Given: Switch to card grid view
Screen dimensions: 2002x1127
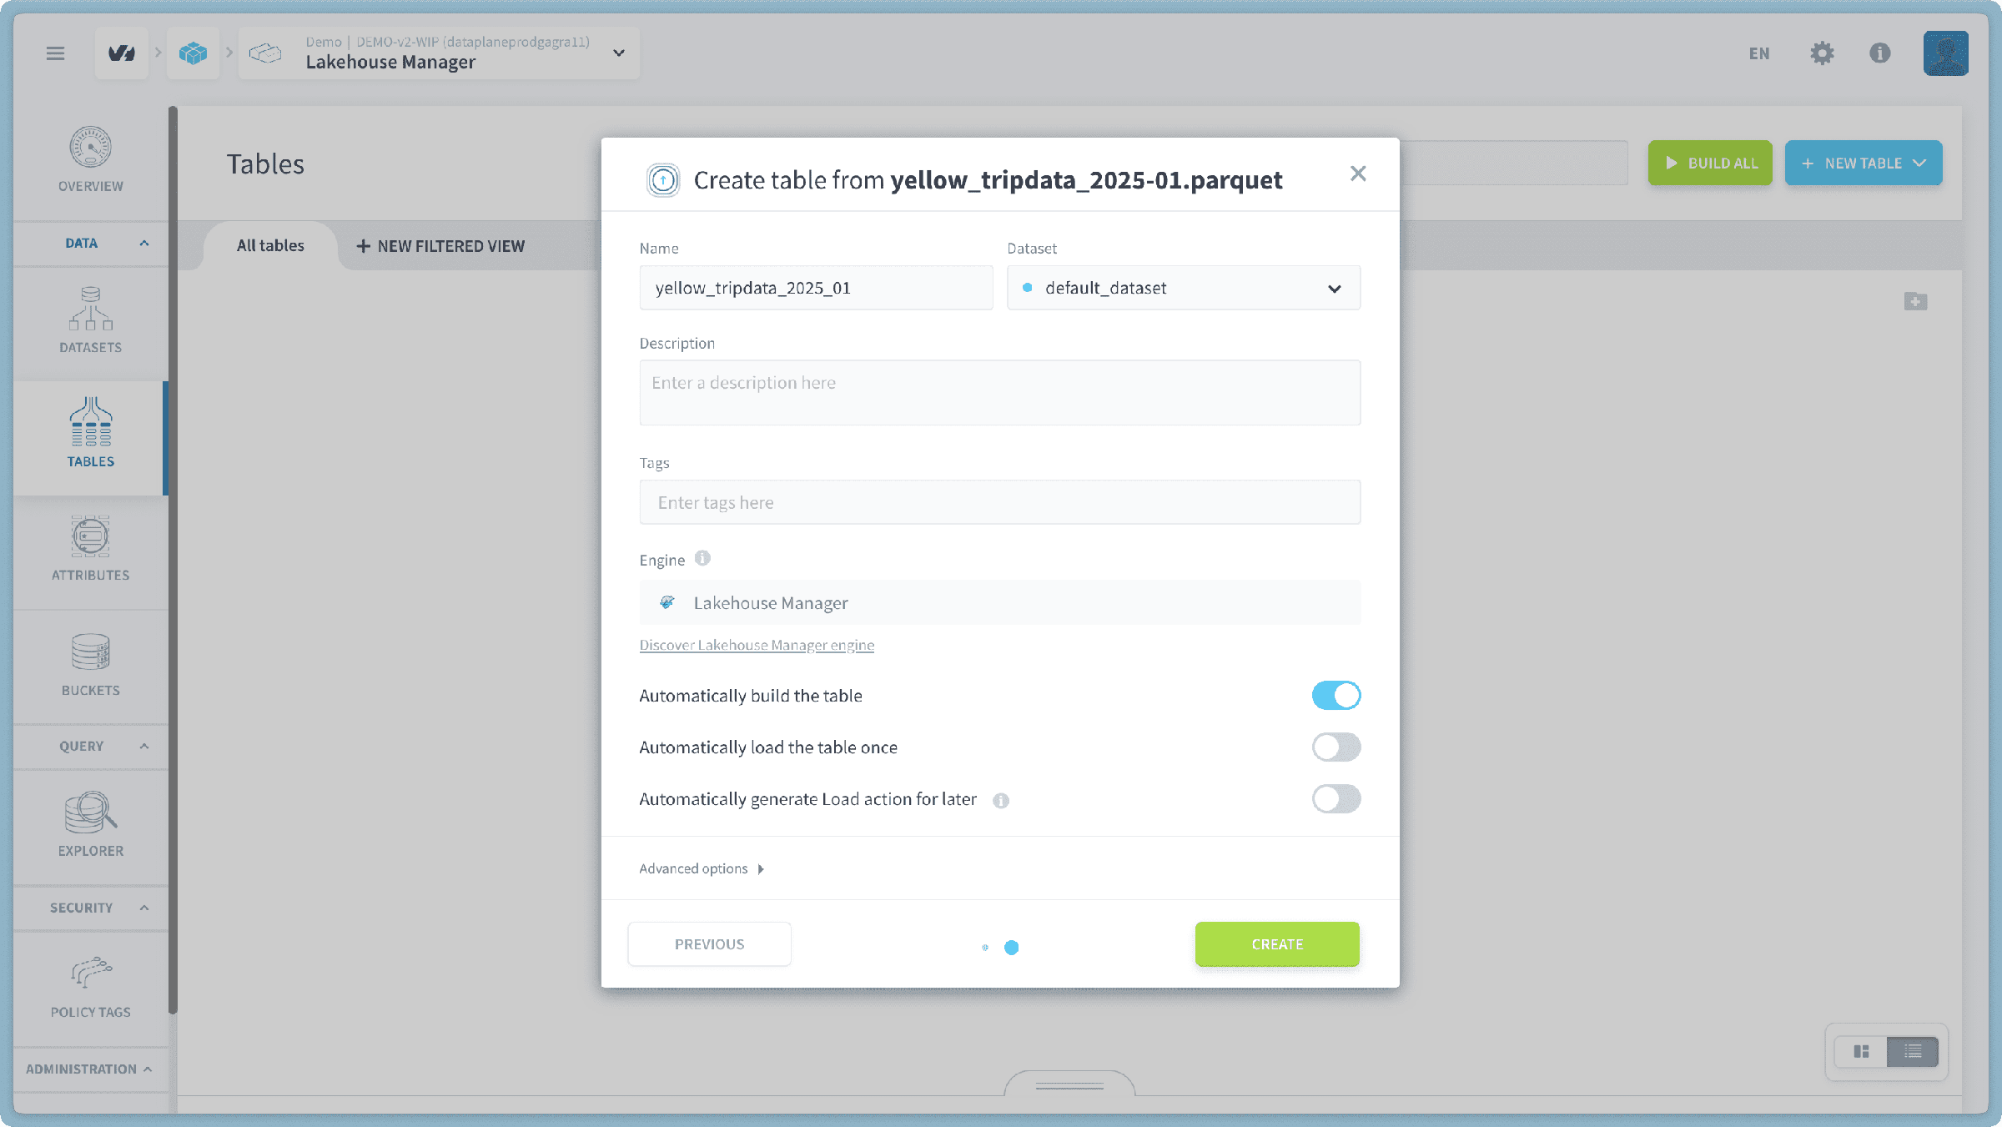Looking at the screenshot, I should 1861,1051.
